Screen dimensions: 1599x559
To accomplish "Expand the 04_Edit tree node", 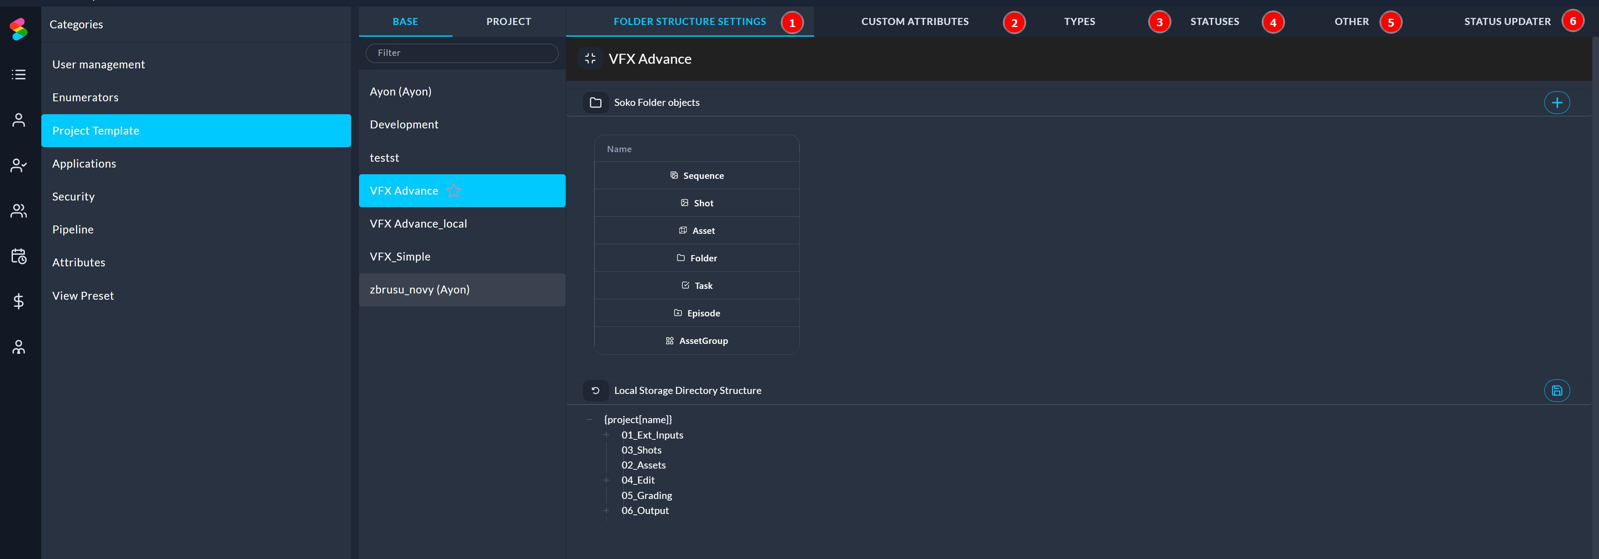I will (x=607, y=480).
